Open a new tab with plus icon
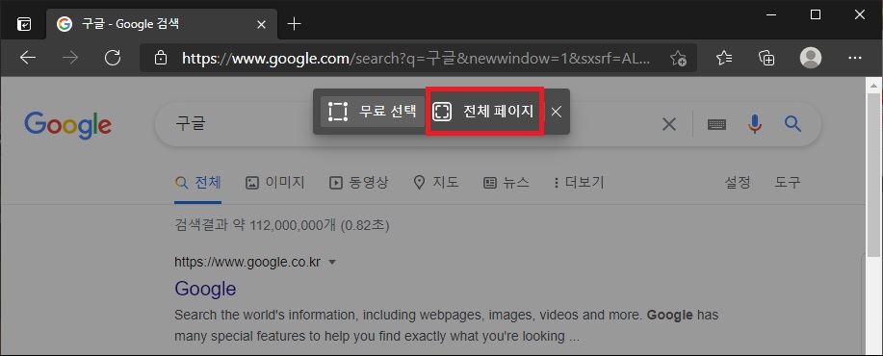The width and height of the screenshot is (883, 356). click(x=294, y=24)
